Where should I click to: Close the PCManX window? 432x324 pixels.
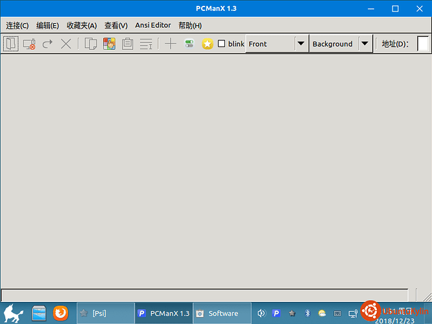[x=419, y=9]
